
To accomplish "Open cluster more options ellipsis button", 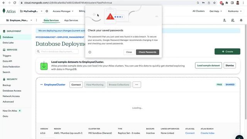I will (x=137, y=85).
